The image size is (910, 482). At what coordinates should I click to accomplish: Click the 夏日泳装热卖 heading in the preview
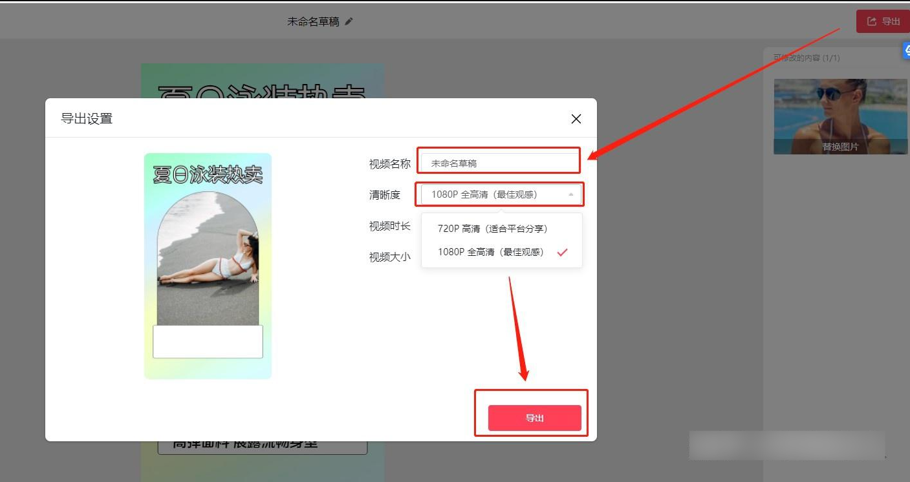[208, 174]
